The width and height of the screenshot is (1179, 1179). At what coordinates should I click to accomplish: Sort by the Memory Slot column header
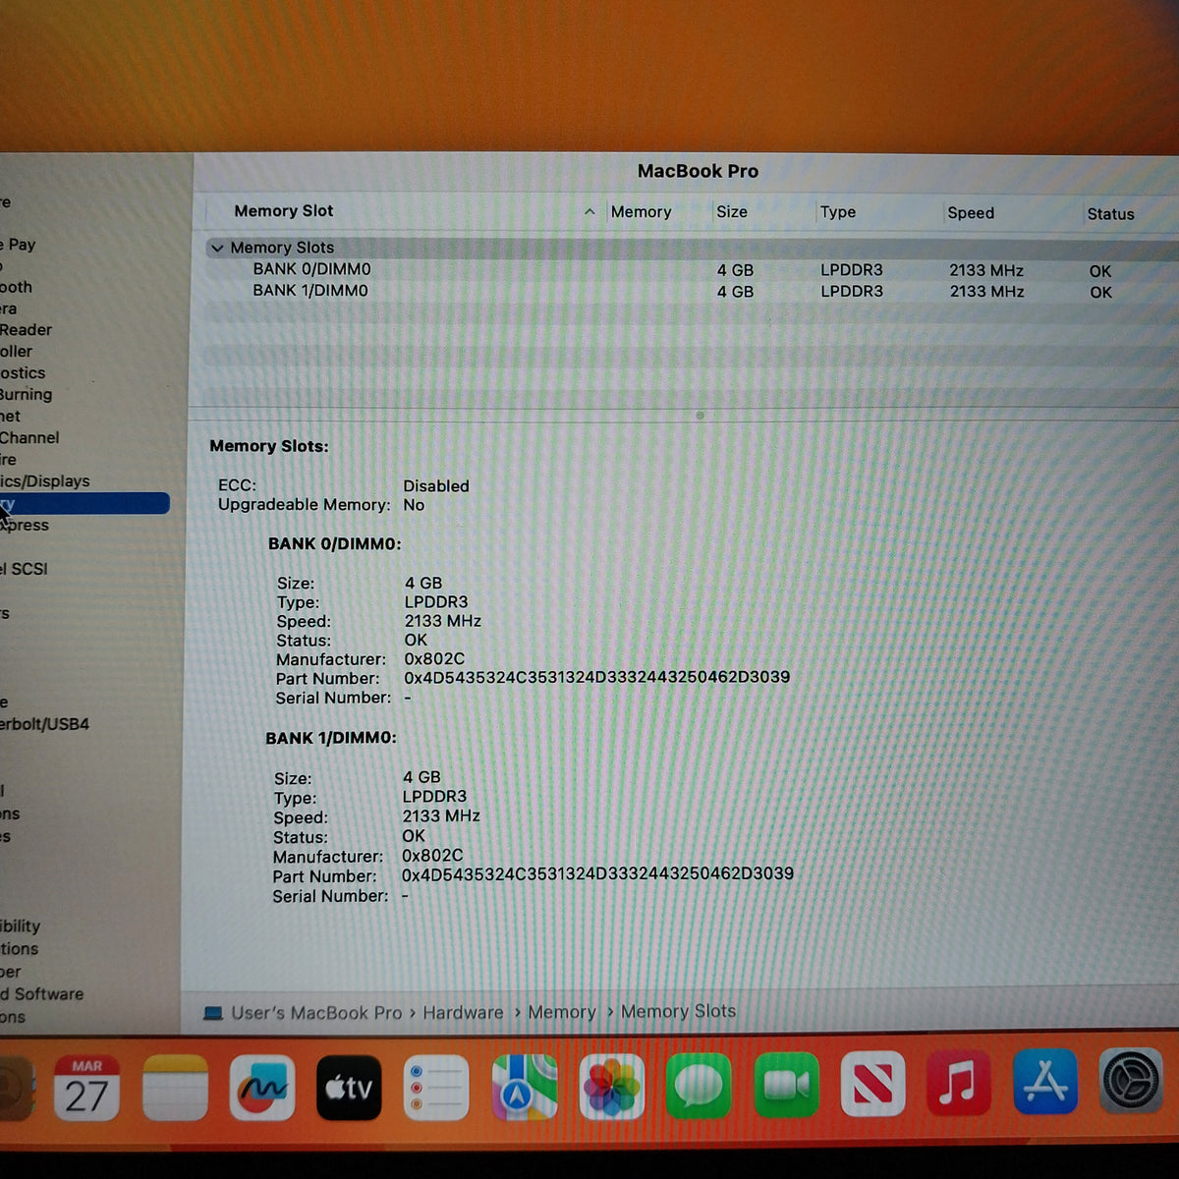pyautogui.click(x=284, y=210)
